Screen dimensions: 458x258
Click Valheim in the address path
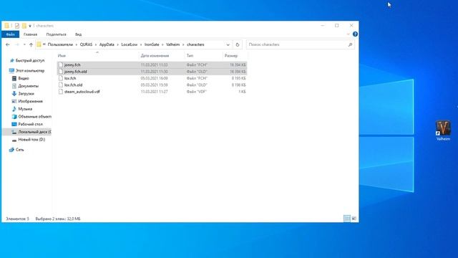(x=172, y=44)
